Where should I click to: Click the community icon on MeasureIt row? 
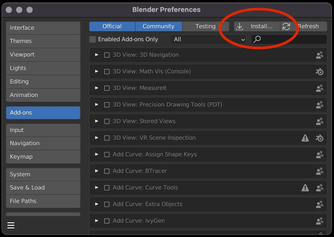tap(319, 88)
